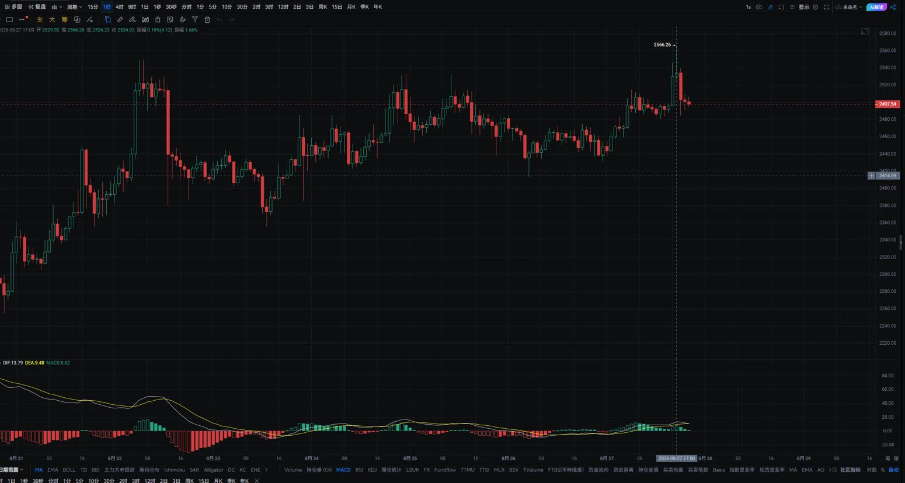This screenshot has height=483, width=905.
Task: Share the chart
Action: tap(893, 7)
